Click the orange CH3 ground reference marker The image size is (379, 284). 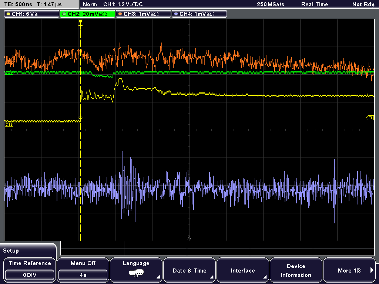coord(9,61)
